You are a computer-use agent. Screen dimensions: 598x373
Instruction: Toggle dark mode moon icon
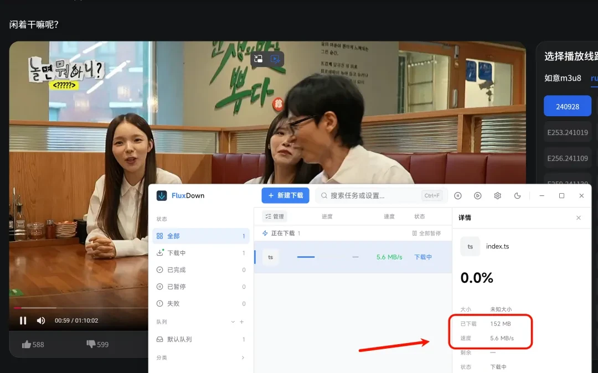pyautogui.click(x=517, y=195)
